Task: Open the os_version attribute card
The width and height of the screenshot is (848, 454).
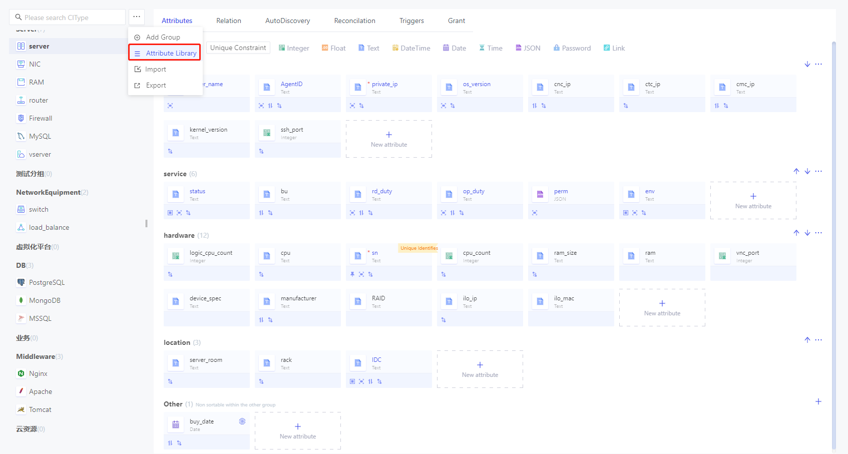Action: click(480, 94)
